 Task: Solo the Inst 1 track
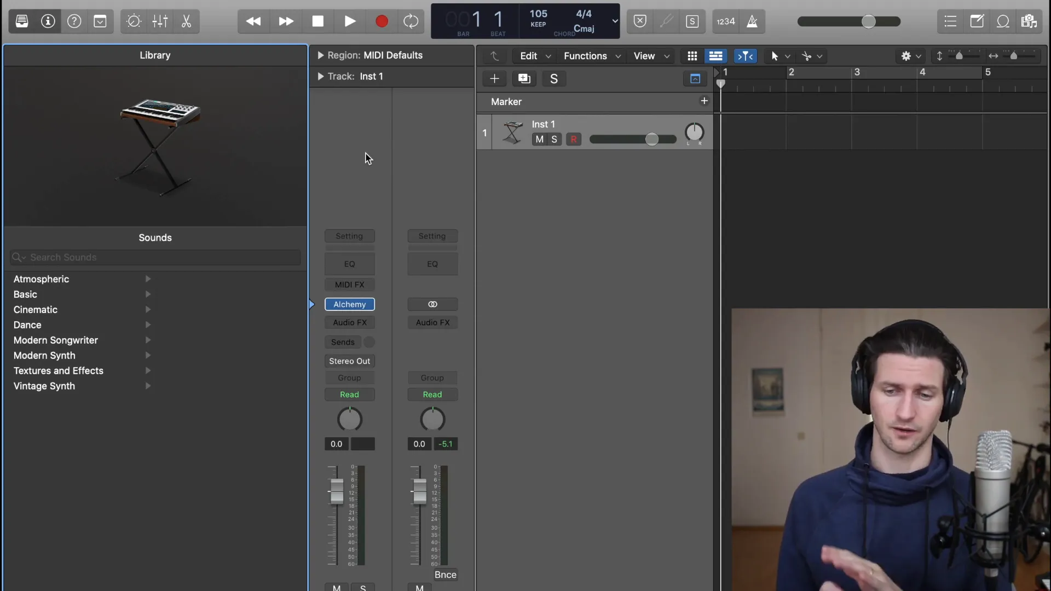click(x=554, y=140)
